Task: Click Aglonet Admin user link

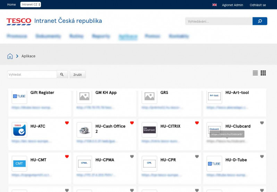Action: [x=233, y=5]
